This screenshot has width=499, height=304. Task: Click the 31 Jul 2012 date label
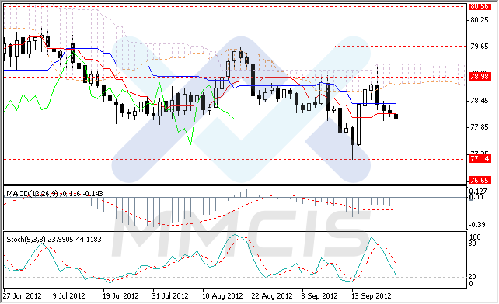[x=170, y=296]
